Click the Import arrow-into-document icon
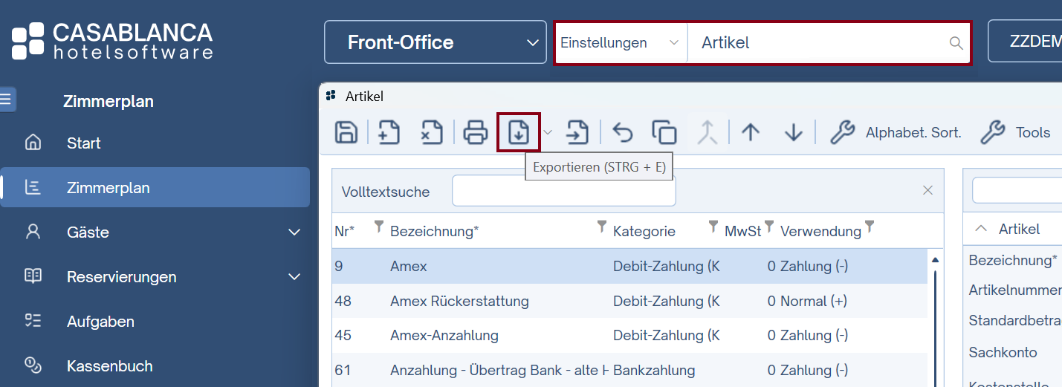The width and height of the screenshot is (1062, 387). 577,132
